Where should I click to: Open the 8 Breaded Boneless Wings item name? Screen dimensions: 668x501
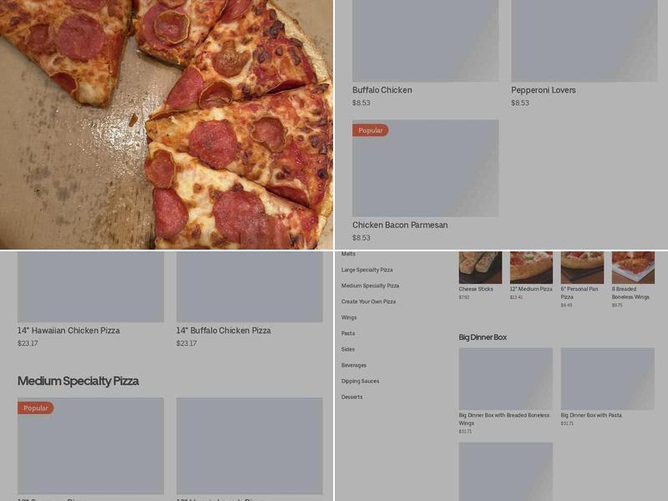(630, 293)
